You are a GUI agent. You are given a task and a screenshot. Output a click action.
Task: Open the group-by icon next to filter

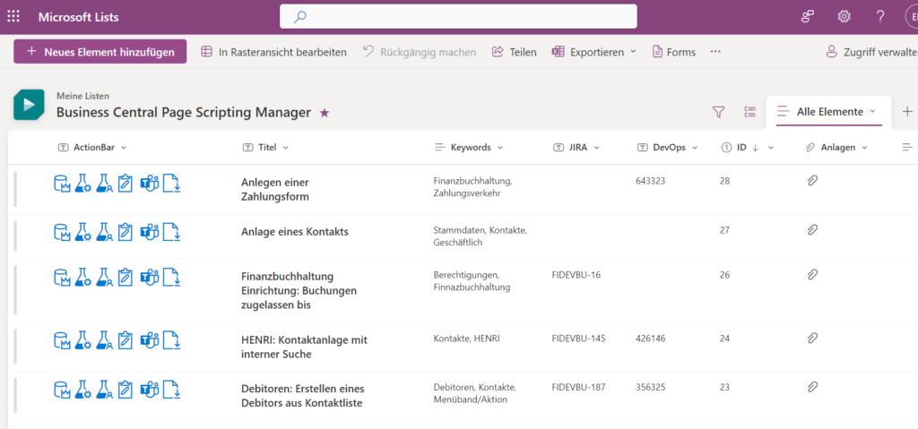[750, 112]
